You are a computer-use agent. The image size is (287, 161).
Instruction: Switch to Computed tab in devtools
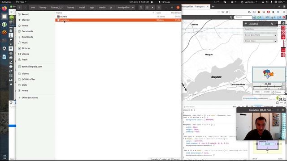(x=268, y=106)
